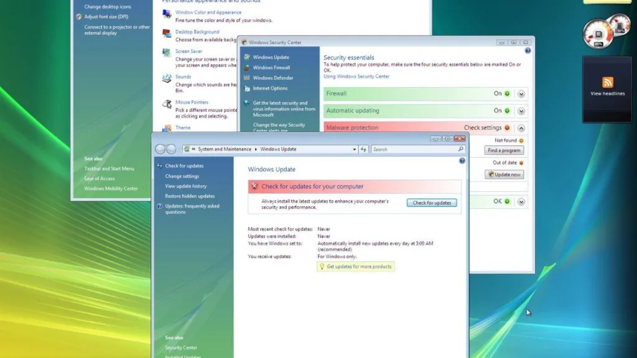Click Adjust font size (DPI) link
The image size is (637, 358).
[106, 17]
